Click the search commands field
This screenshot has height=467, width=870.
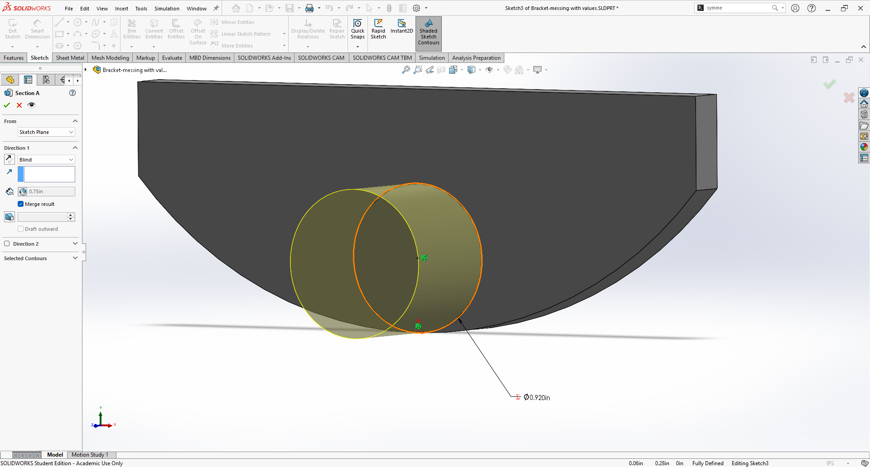(738, 8)
